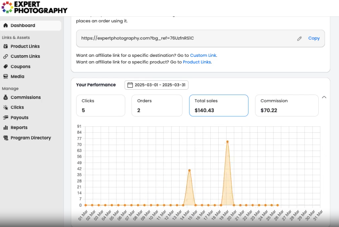Click the Program Directory icon
The image size is (339, 227).
[x=6, y=138]
